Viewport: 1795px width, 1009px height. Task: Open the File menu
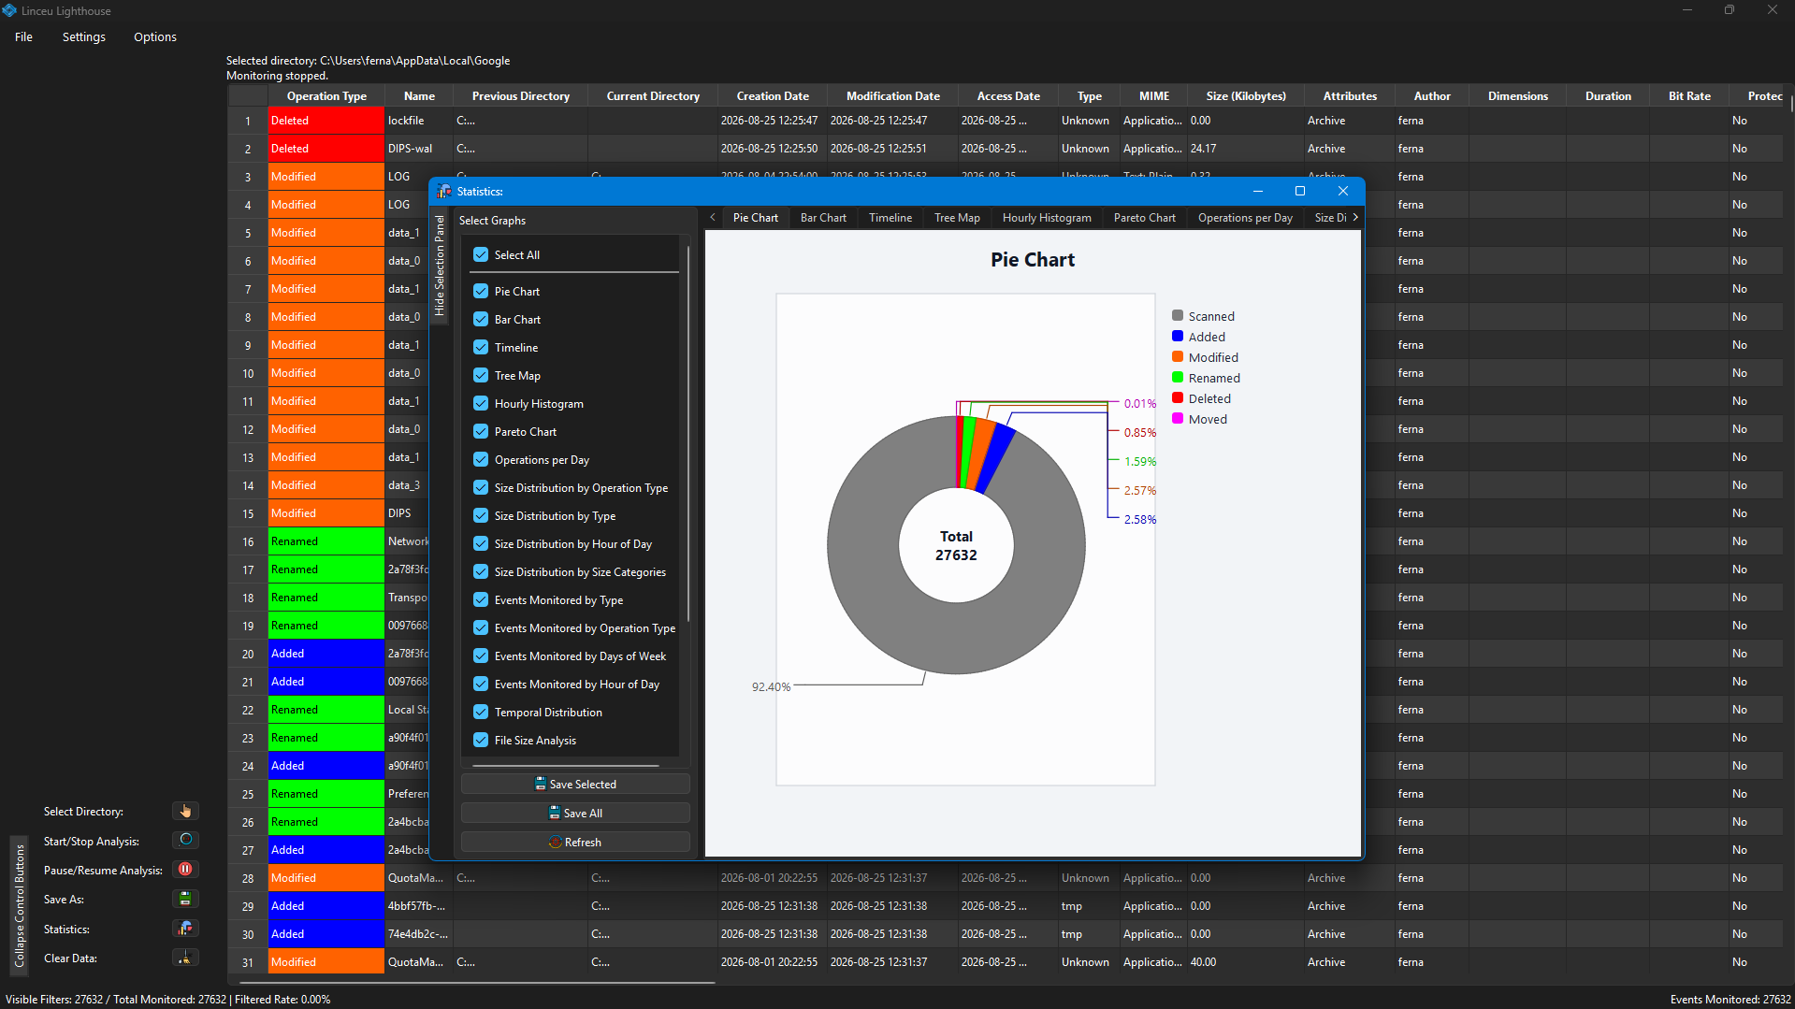23,36
